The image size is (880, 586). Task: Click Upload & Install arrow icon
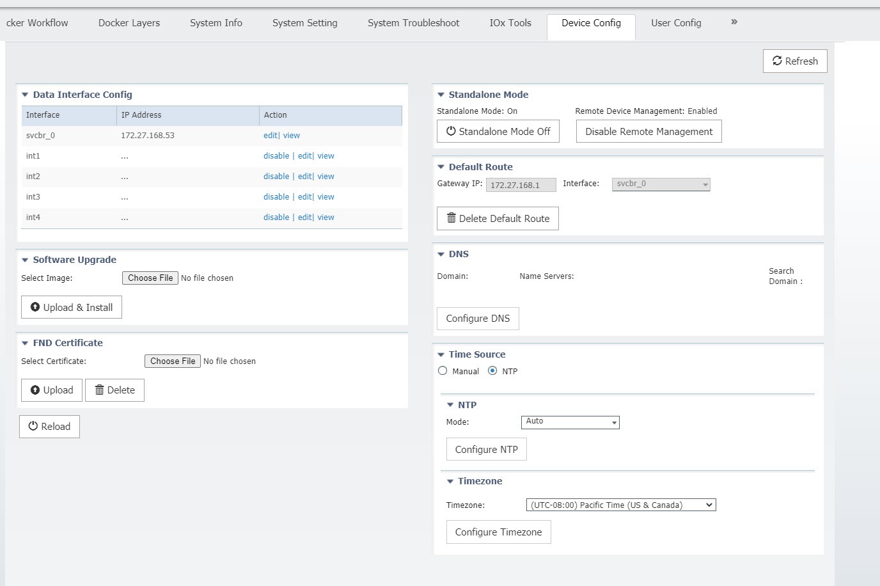click(x=35, y=307)
